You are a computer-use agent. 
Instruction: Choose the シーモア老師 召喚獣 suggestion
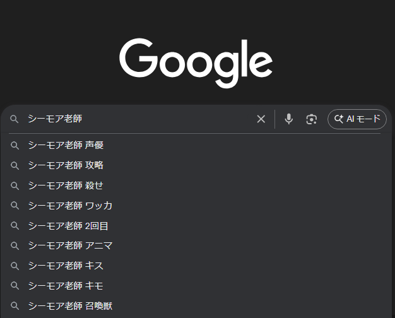[70, 306]
